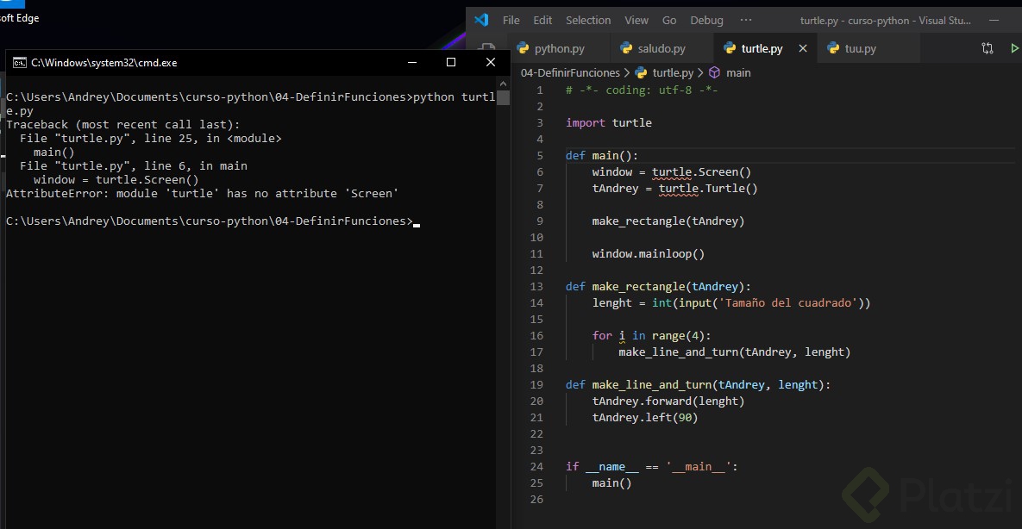
Task: Open the Debug menu
Action: 706,20
